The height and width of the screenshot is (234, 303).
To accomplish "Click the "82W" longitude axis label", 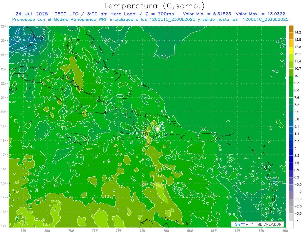I will pyautogui.click(x=23, y=230).
